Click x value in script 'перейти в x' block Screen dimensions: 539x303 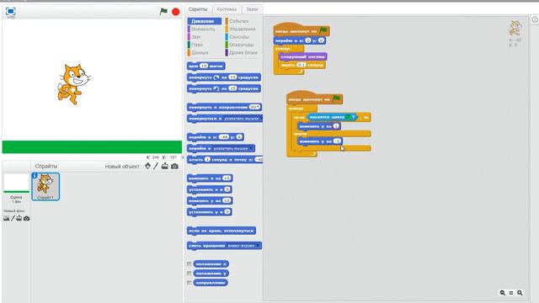coord(308,40)
